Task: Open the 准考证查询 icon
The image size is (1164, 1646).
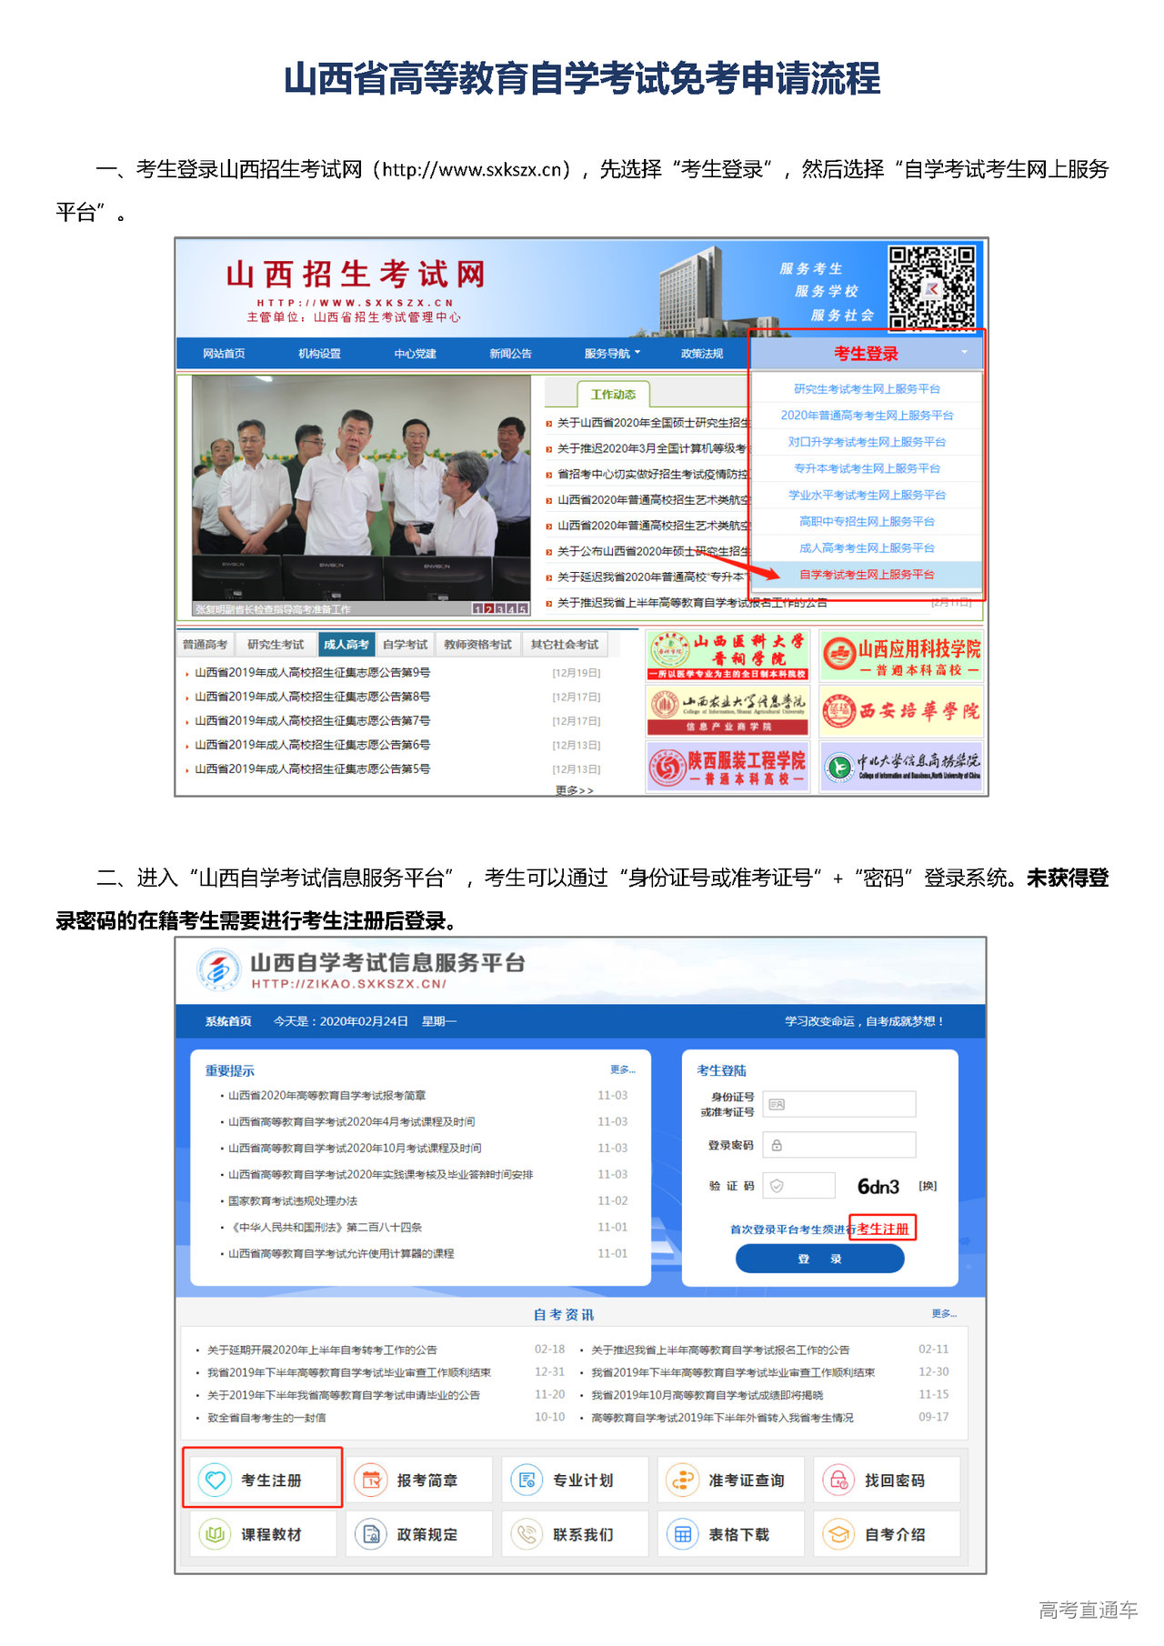Action: pyautogui.click(x=682, y=1480)
